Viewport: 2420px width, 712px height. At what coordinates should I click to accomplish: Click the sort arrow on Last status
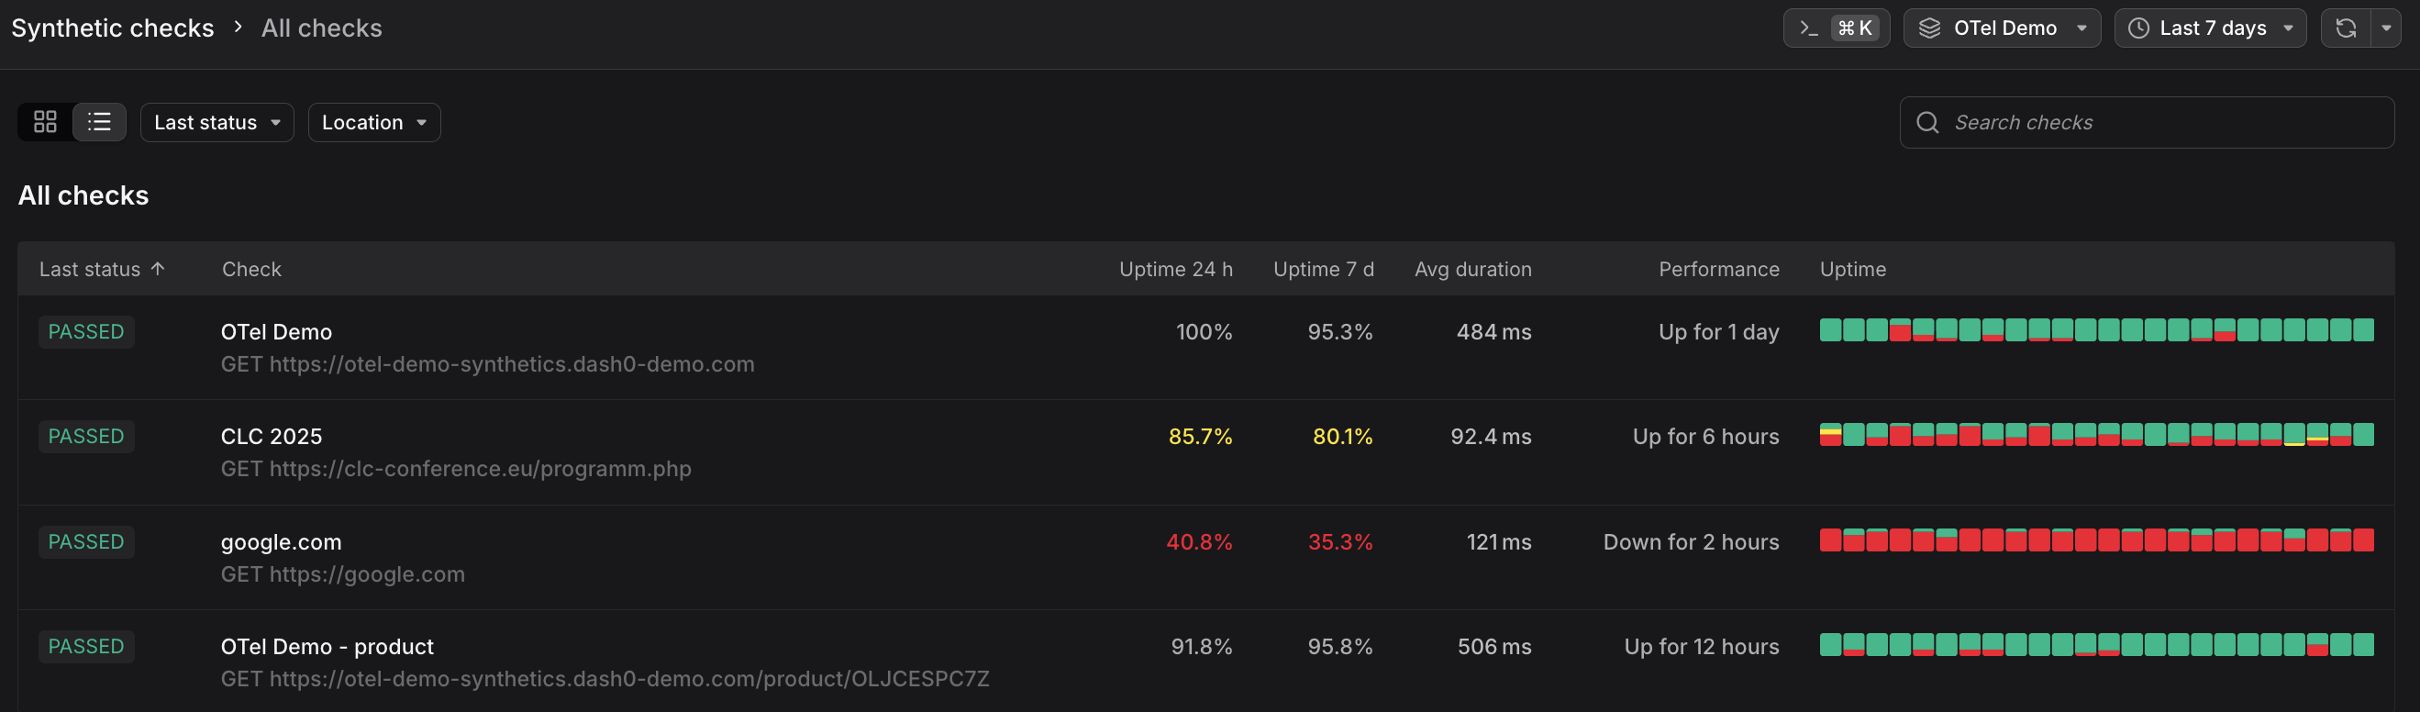[158, 269]
